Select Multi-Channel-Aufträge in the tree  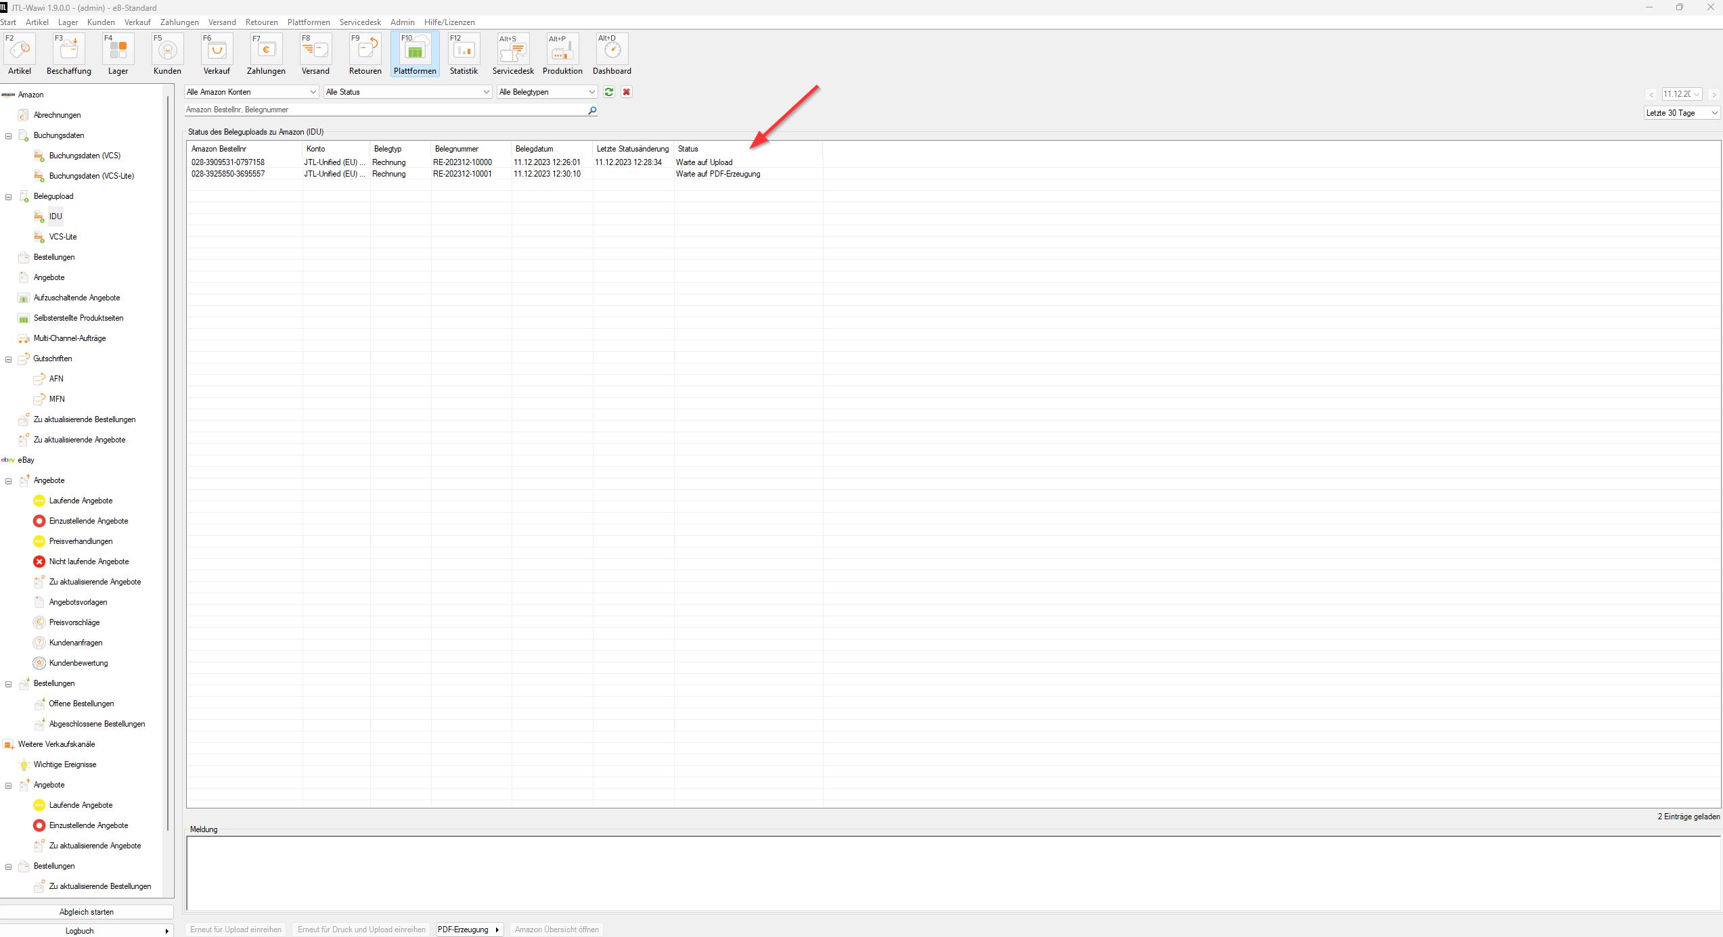(70, 338)
